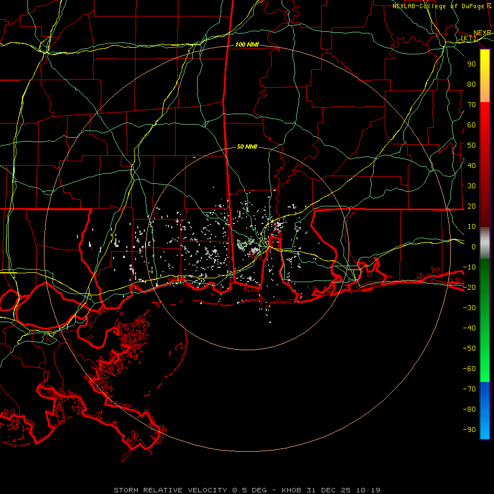Click the -80 knot scale label

click(469, 409)
